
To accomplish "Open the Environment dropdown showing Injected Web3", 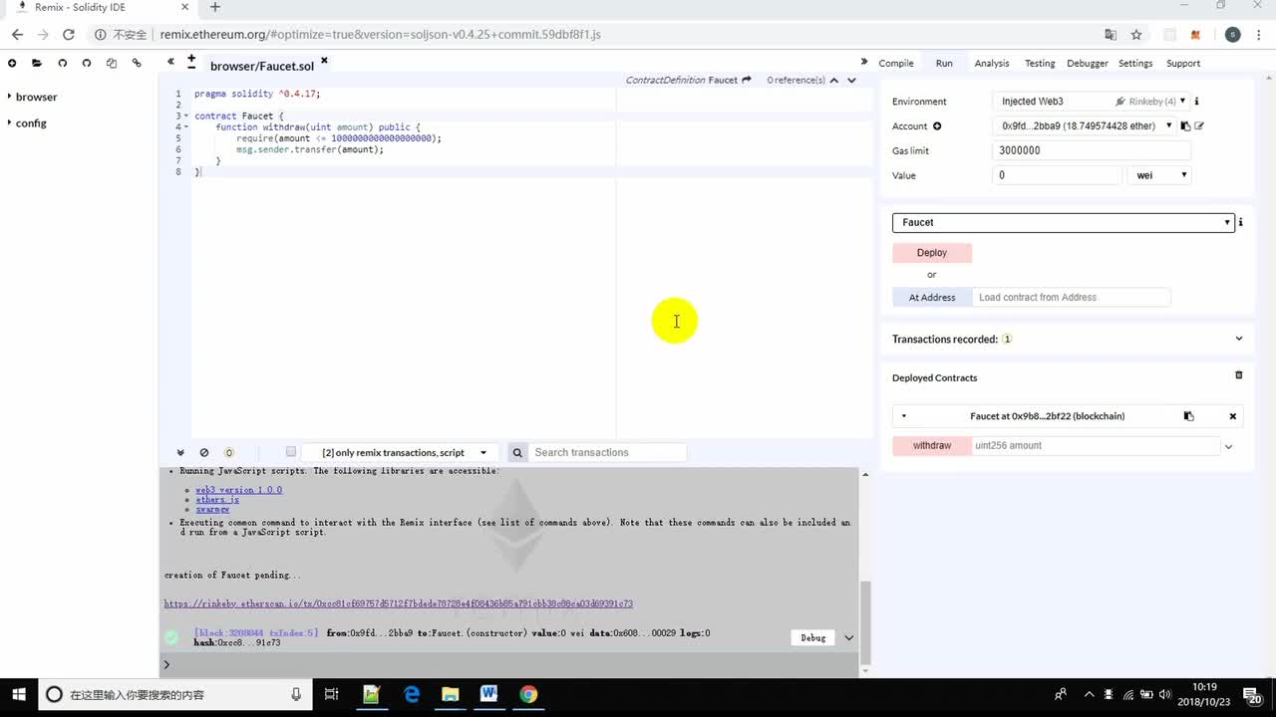I will pos(1092,102).
